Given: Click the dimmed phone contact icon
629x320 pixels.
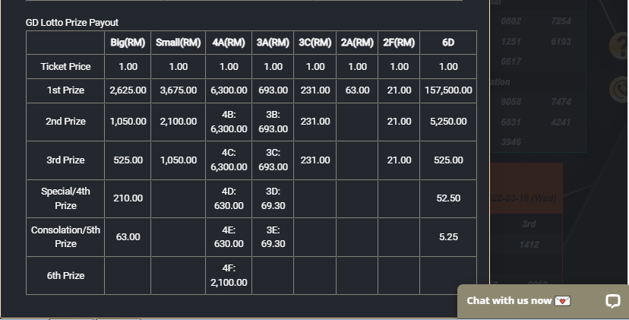Looking at the screenshot, I should point(619,89).
